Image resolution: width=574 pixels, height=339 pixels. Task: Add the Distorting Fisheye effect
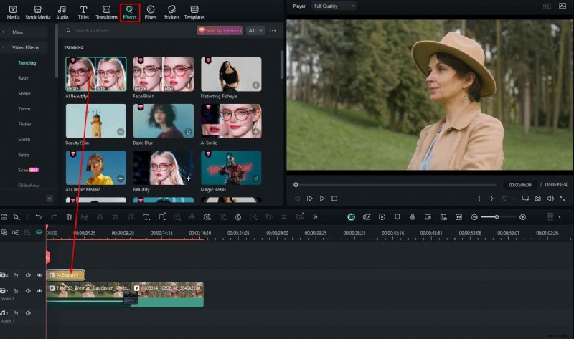(256, 85)
